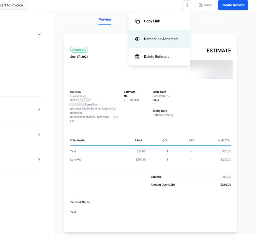Click the floppy disk Save icon
This screenshot has height=237, width=256.
pos(201,5)
